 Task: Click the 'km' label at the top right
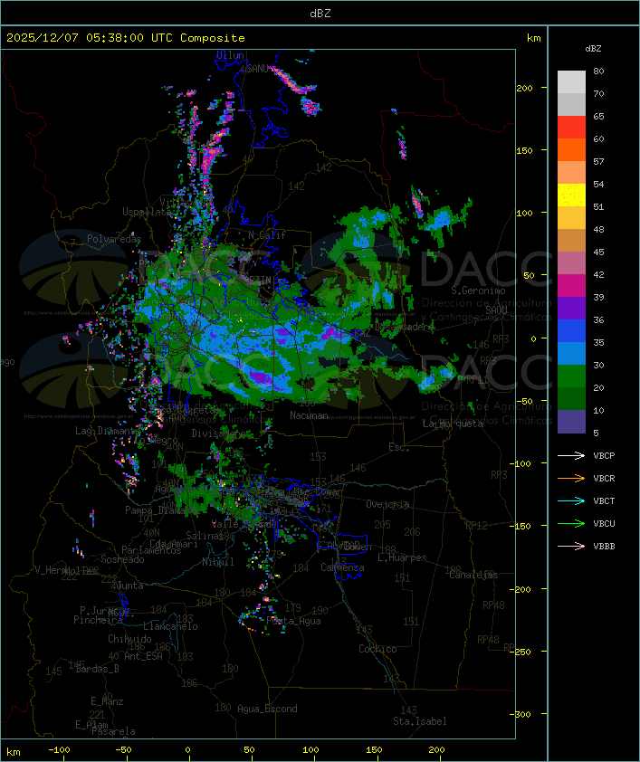(533, 38)
